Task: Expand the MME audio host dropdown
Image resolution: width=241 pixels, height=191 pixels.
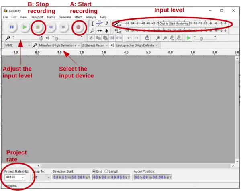Action: click(x=17, y=45)
